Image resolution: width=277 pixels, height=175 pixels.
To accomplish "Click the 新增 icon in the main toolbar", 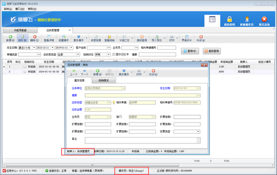I will click(x=10, y=37).
